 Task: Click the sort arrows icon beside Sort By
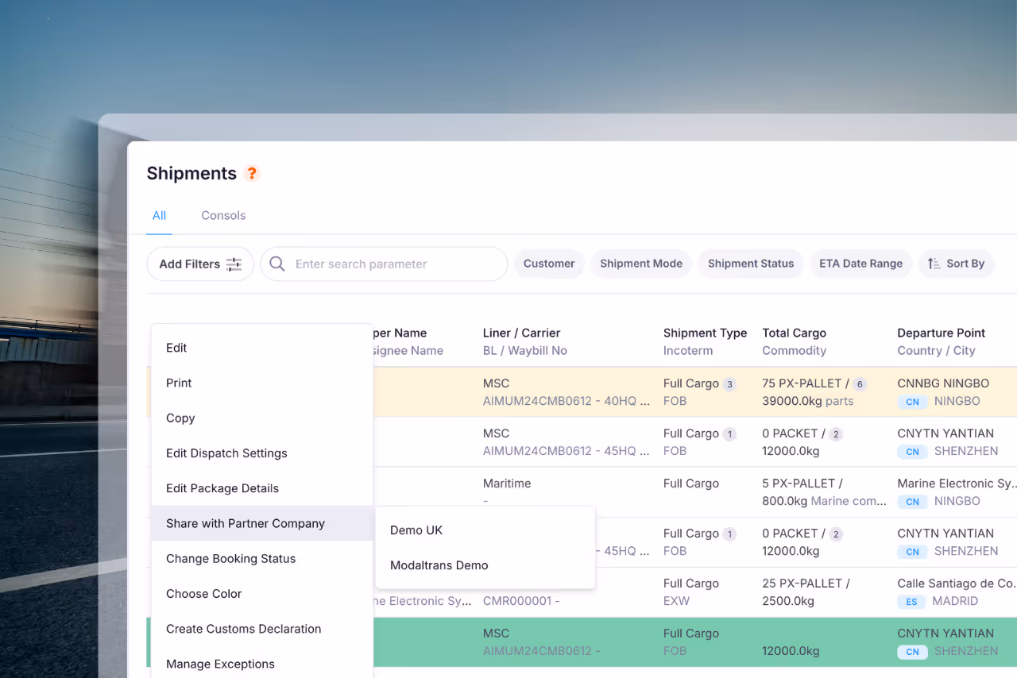point(934,264)
